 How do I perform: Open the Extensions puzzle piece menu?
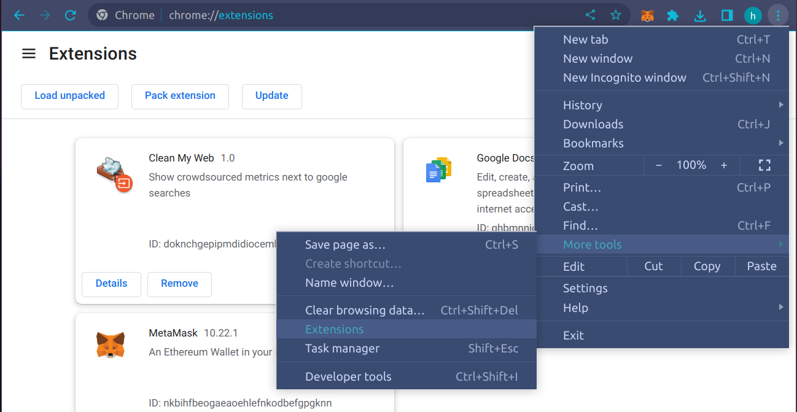click(673, 15)
